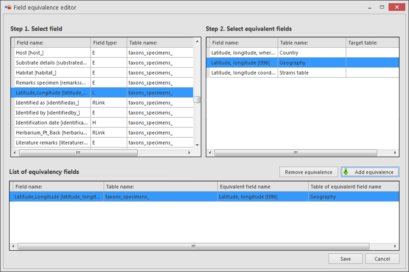Screen dimensions: 409x272
Task: Save the field equivalences
Action: [345, 258]
